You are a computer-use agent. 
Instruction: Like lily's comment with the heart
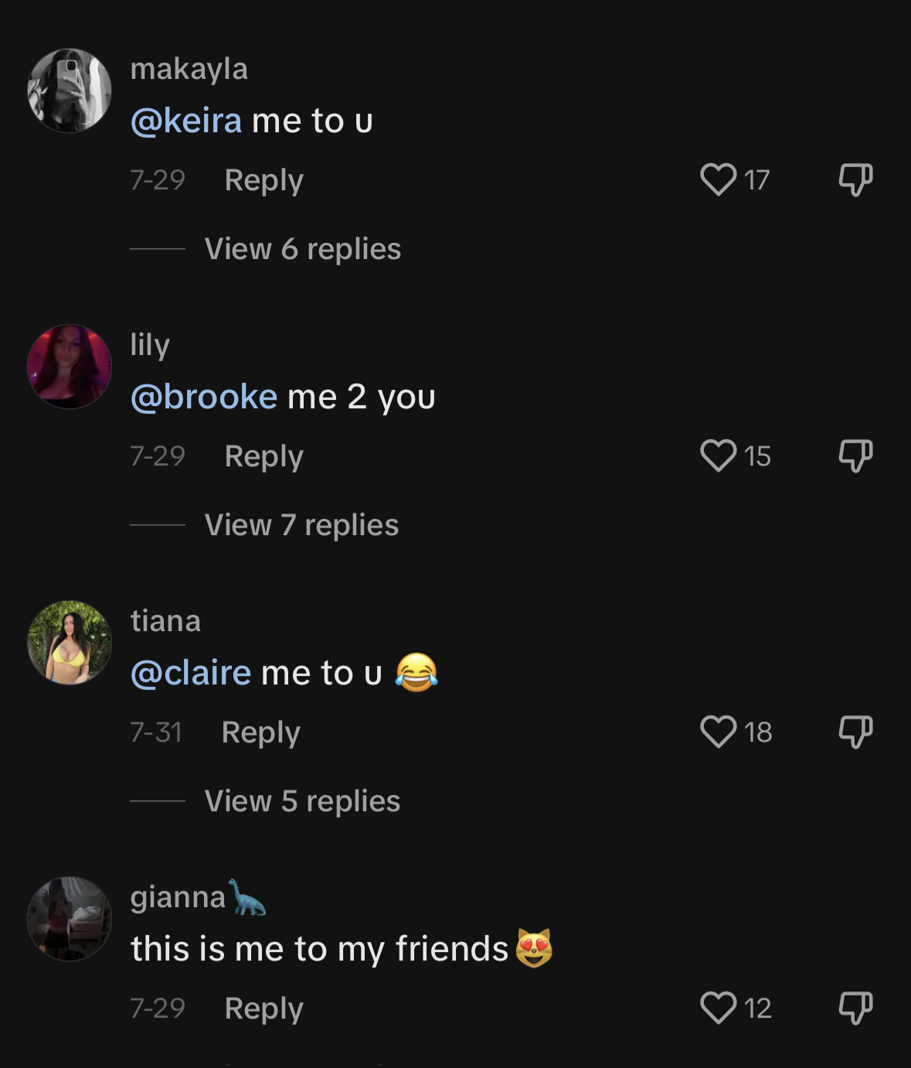718,456
